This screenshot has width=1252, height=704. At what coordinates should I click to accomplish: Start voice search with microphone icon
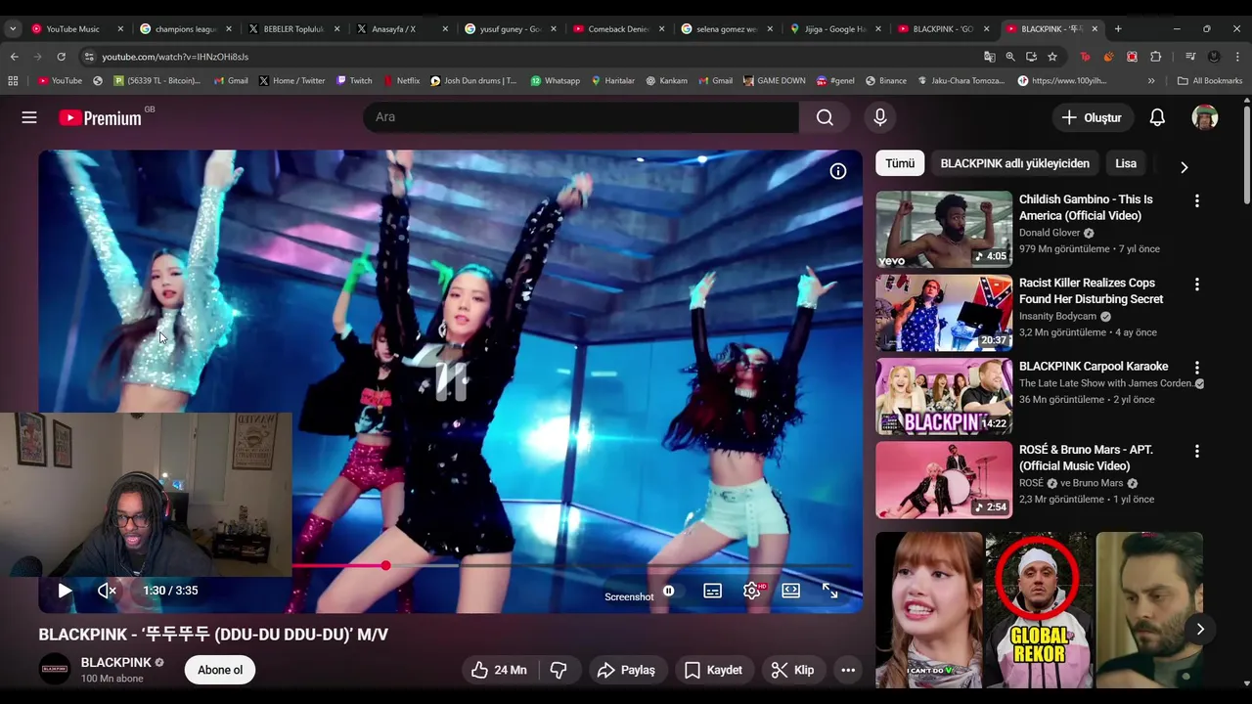pyautogui.click(x=880, y=117)
